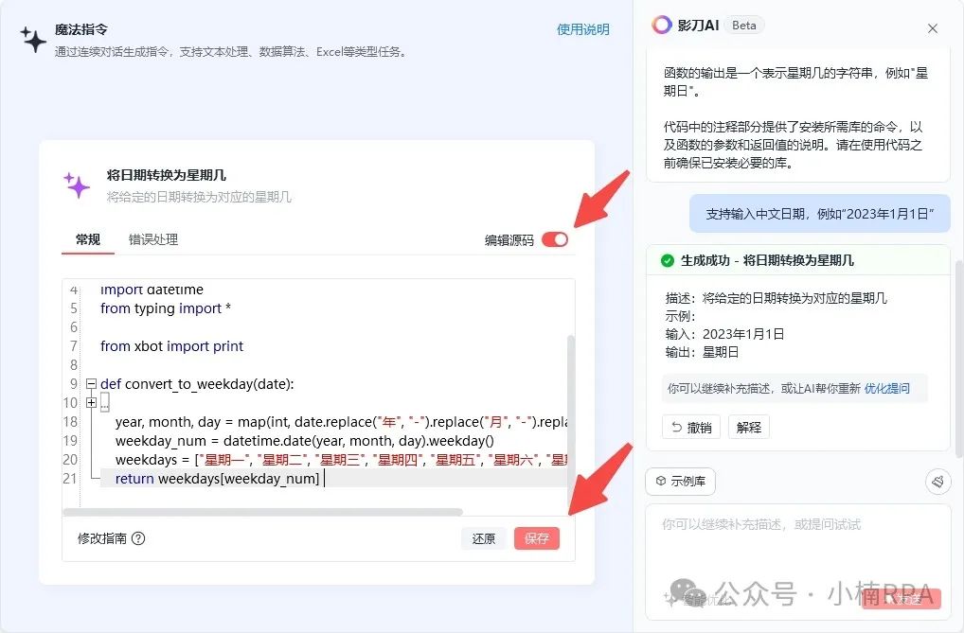
Task: Disable the 编辑源码 toggle
Action: coord(556,239)
